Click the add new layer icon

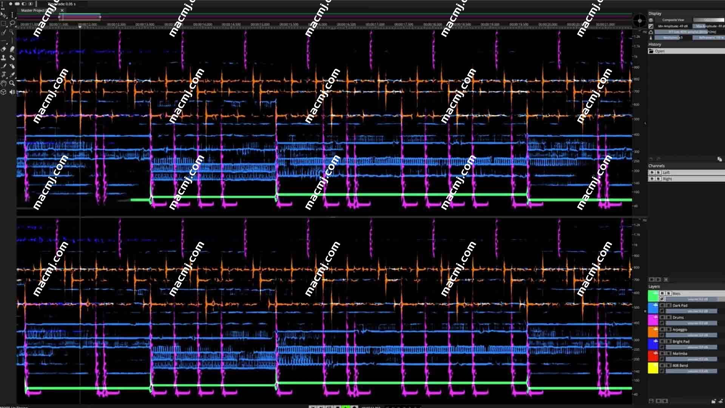coord(720,401)
